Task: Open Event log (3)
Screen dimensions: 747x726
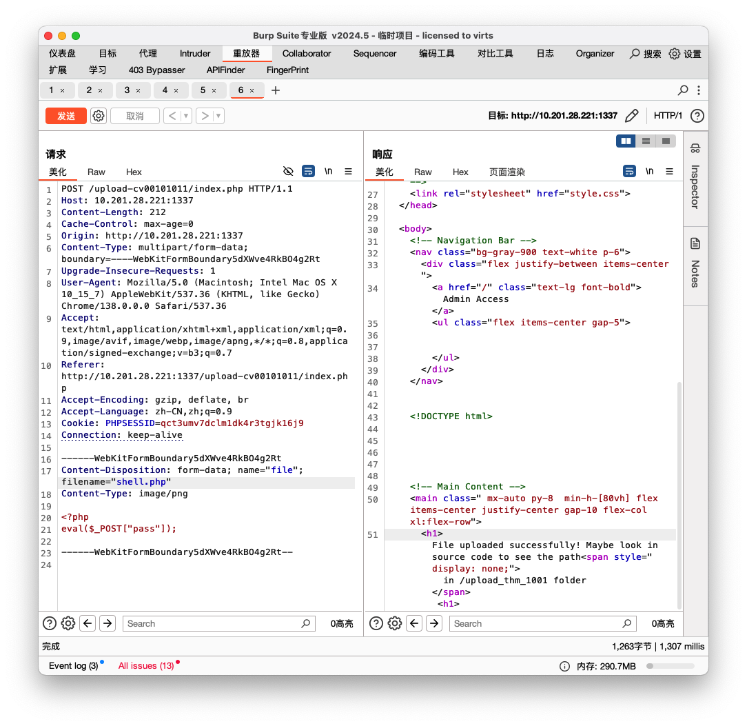Action: coord(73,666)
